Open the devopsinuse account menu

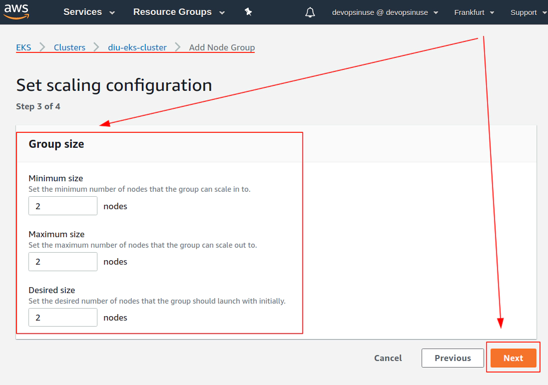pos(385,12)
